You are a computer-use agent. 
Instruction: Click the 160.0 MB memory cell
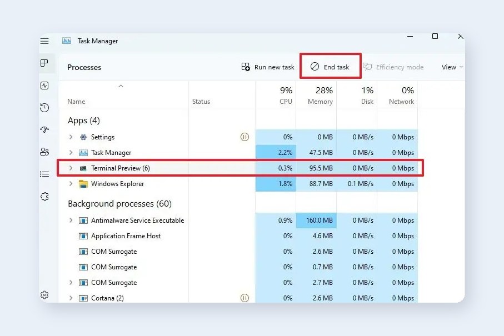(316, 220)
